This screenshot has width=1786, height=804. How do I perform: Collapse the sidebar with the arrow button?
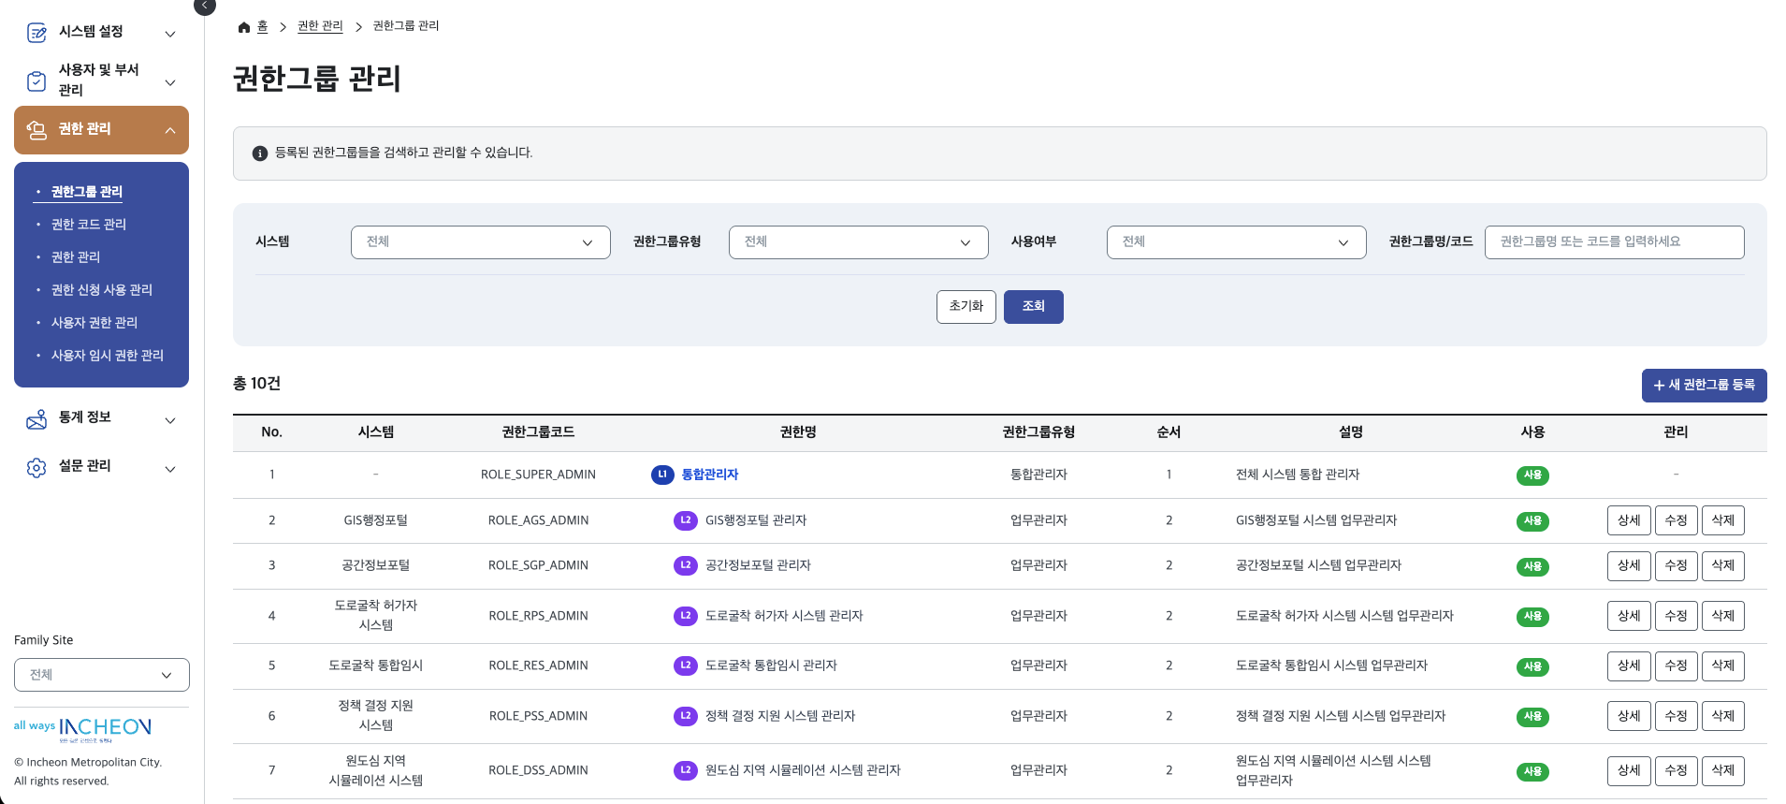(204, 7)
